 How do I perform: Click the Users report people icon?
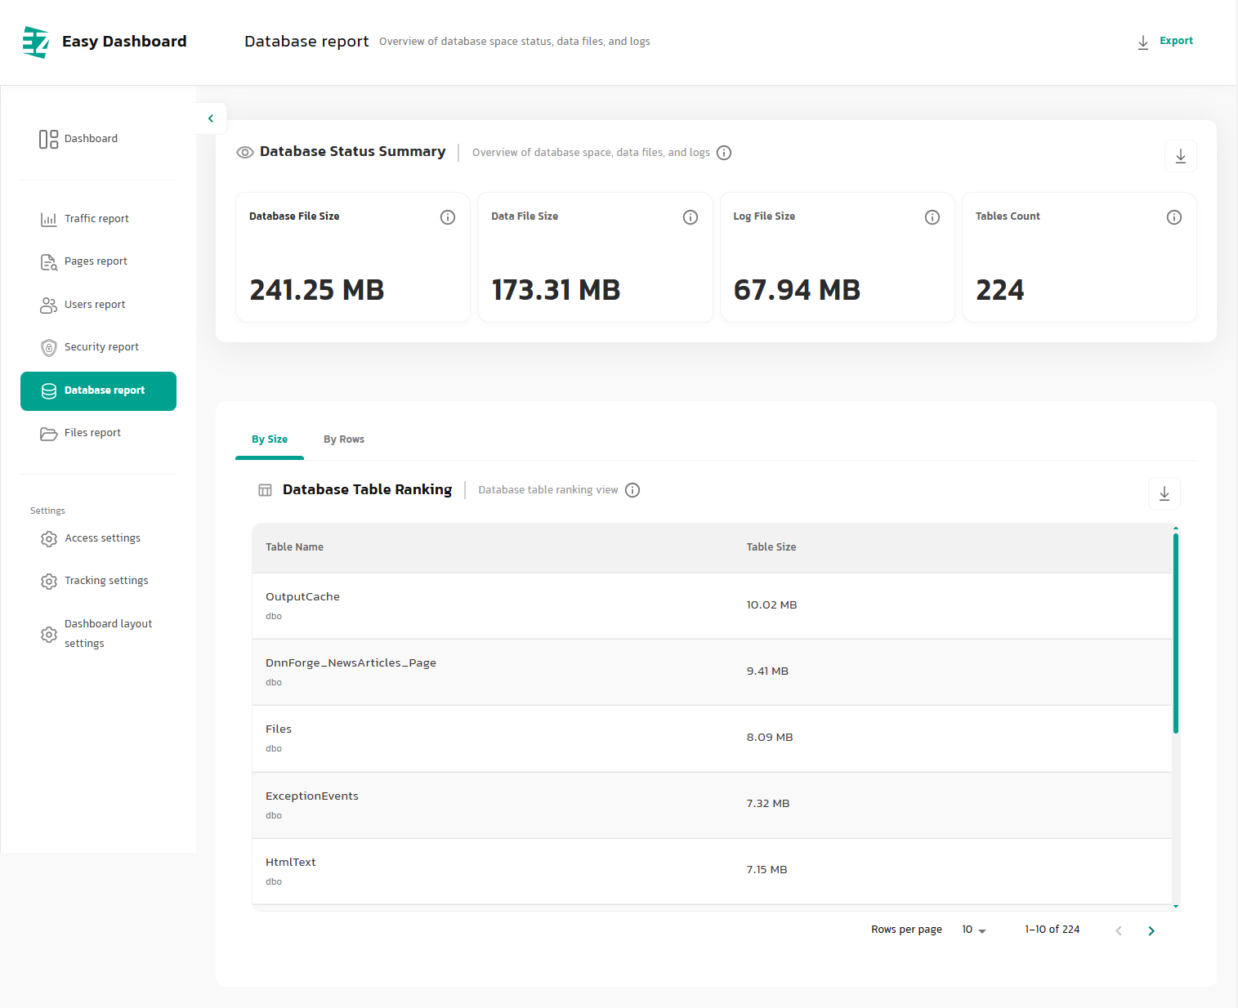49,306
